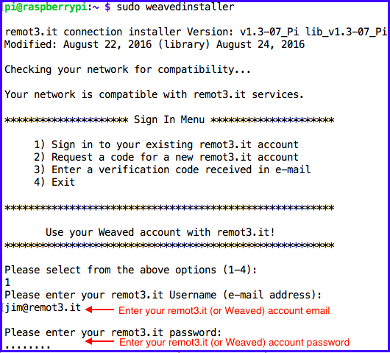Click the green pi@raspberrypi prompt text

pyautogui.click(x=46, y=7)
